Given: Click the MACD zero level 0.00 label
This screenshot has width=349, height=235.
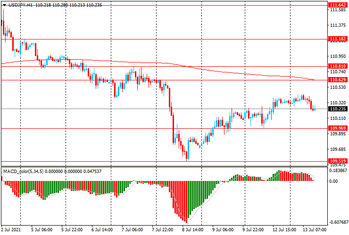Looking at the screenshot, I should pos(333,181).
